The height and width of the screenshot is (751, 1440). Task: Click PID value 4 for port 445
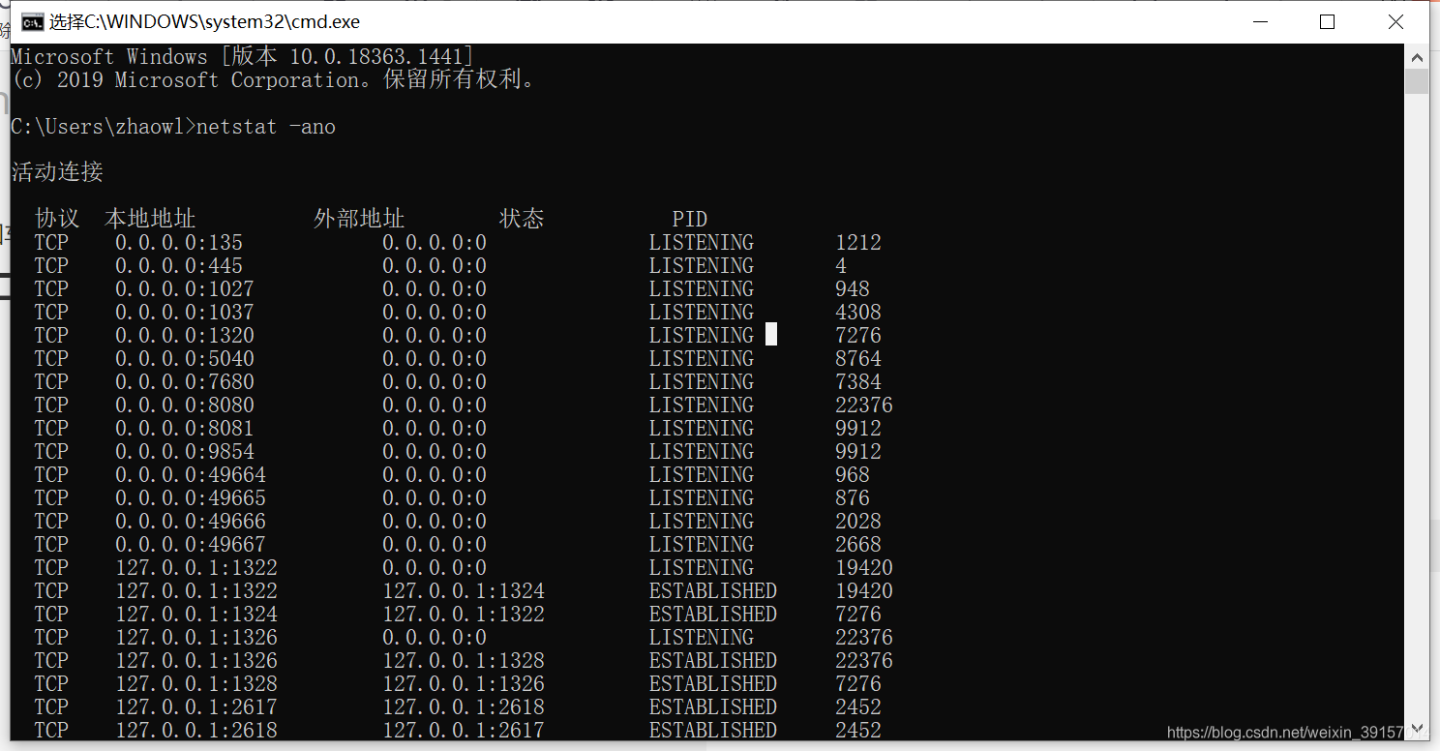(x=841, y=265)
